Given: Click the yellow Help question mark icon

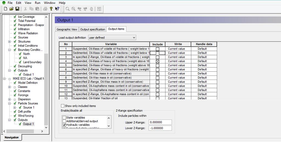Looking at the screenshot, I should pos(51,9).
